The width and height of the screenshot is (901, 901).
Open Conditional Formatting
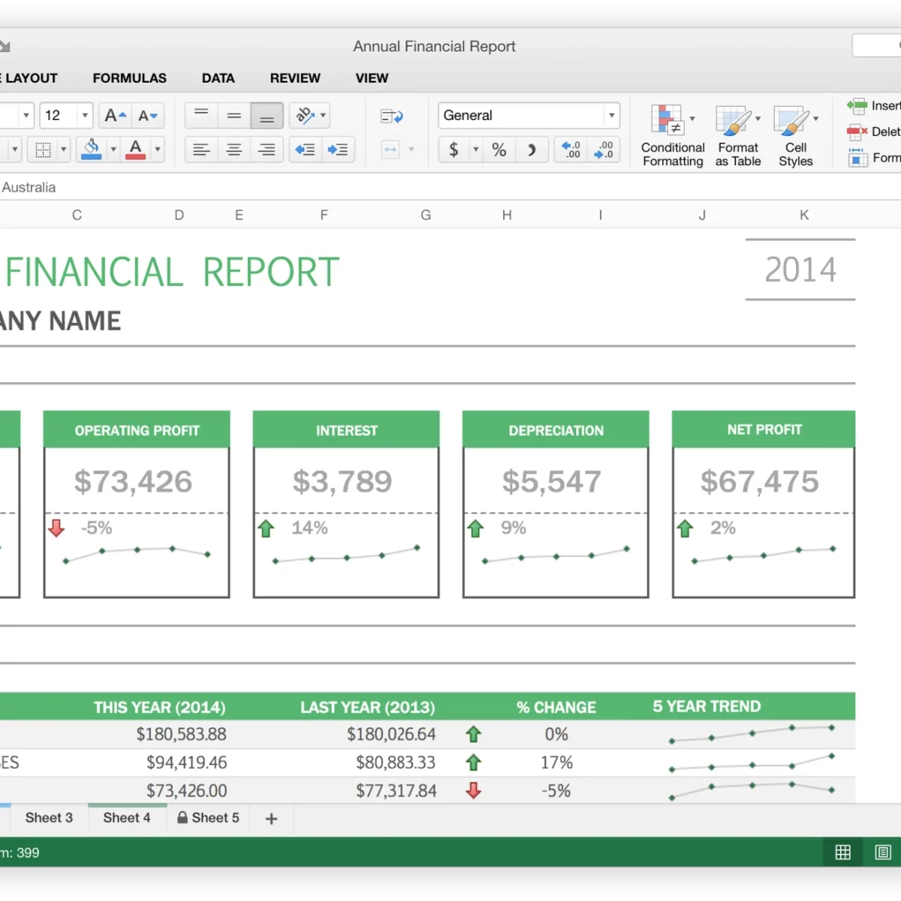673,136
